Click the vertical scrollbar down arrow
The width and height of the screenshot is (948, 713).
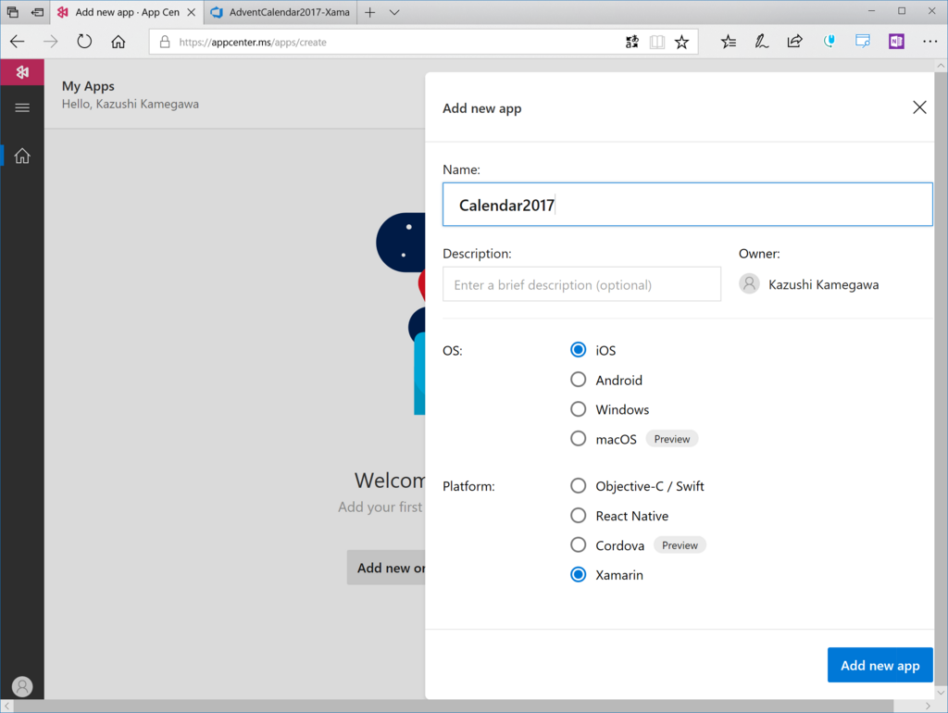click(x=941, y=693)
